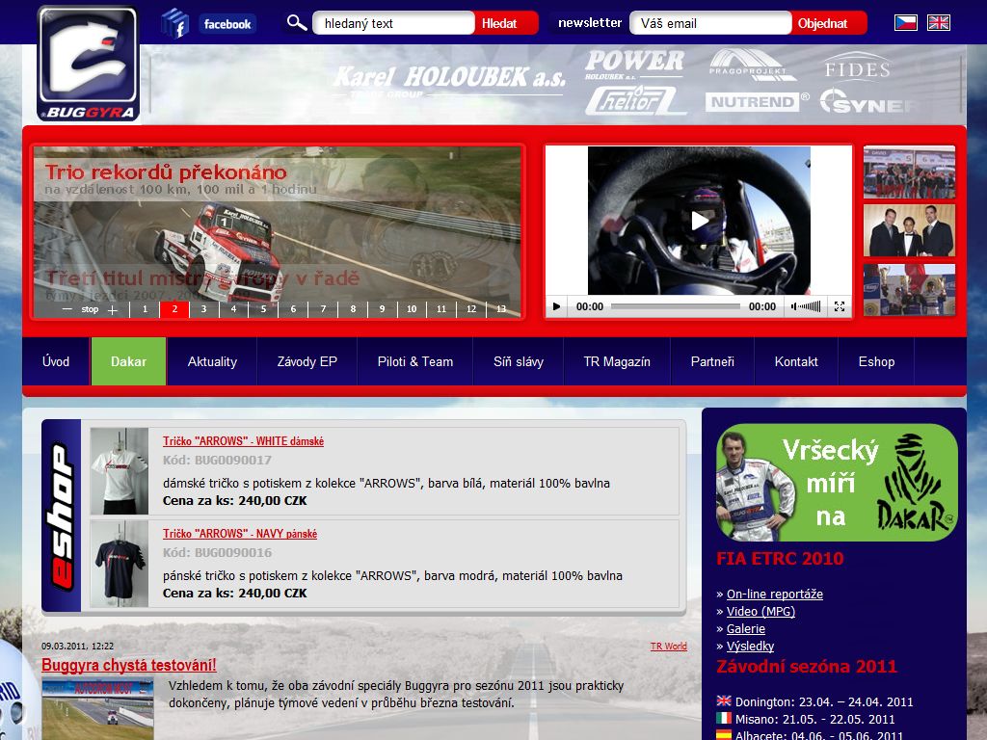
Task: Open the On-line reportáže link
Action: 775,594
